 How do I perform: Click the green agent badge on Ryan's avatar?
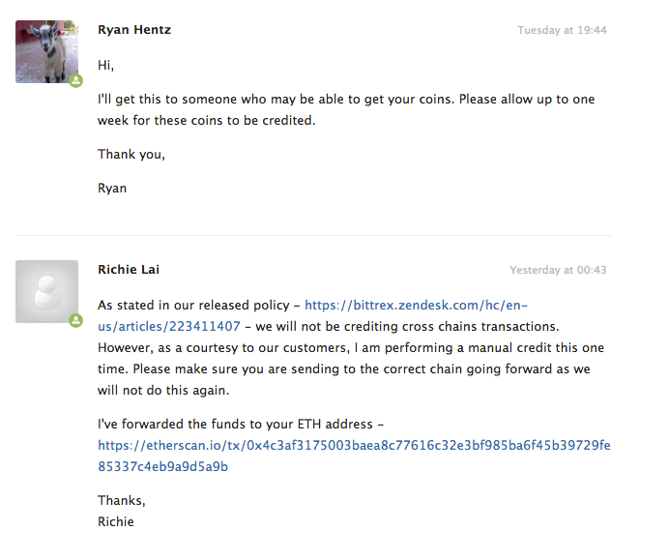click(76, 81)
